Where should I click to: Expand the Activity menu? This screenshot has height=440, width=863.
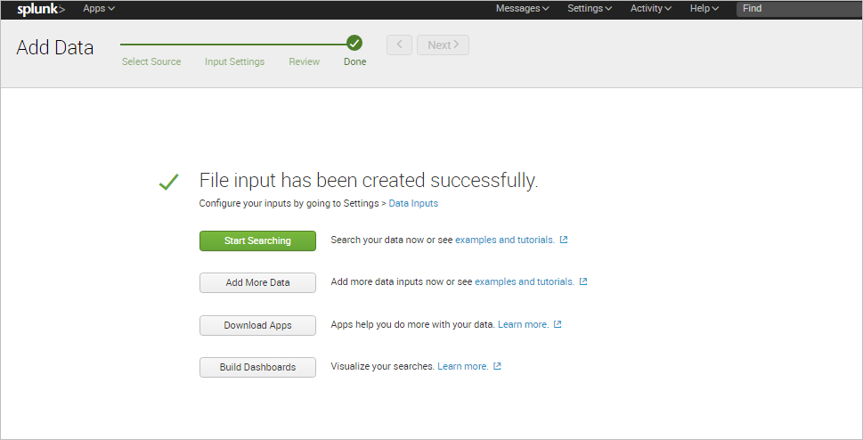click(650, 9)
